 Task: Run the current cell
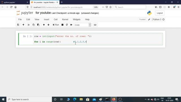[56, 25]
